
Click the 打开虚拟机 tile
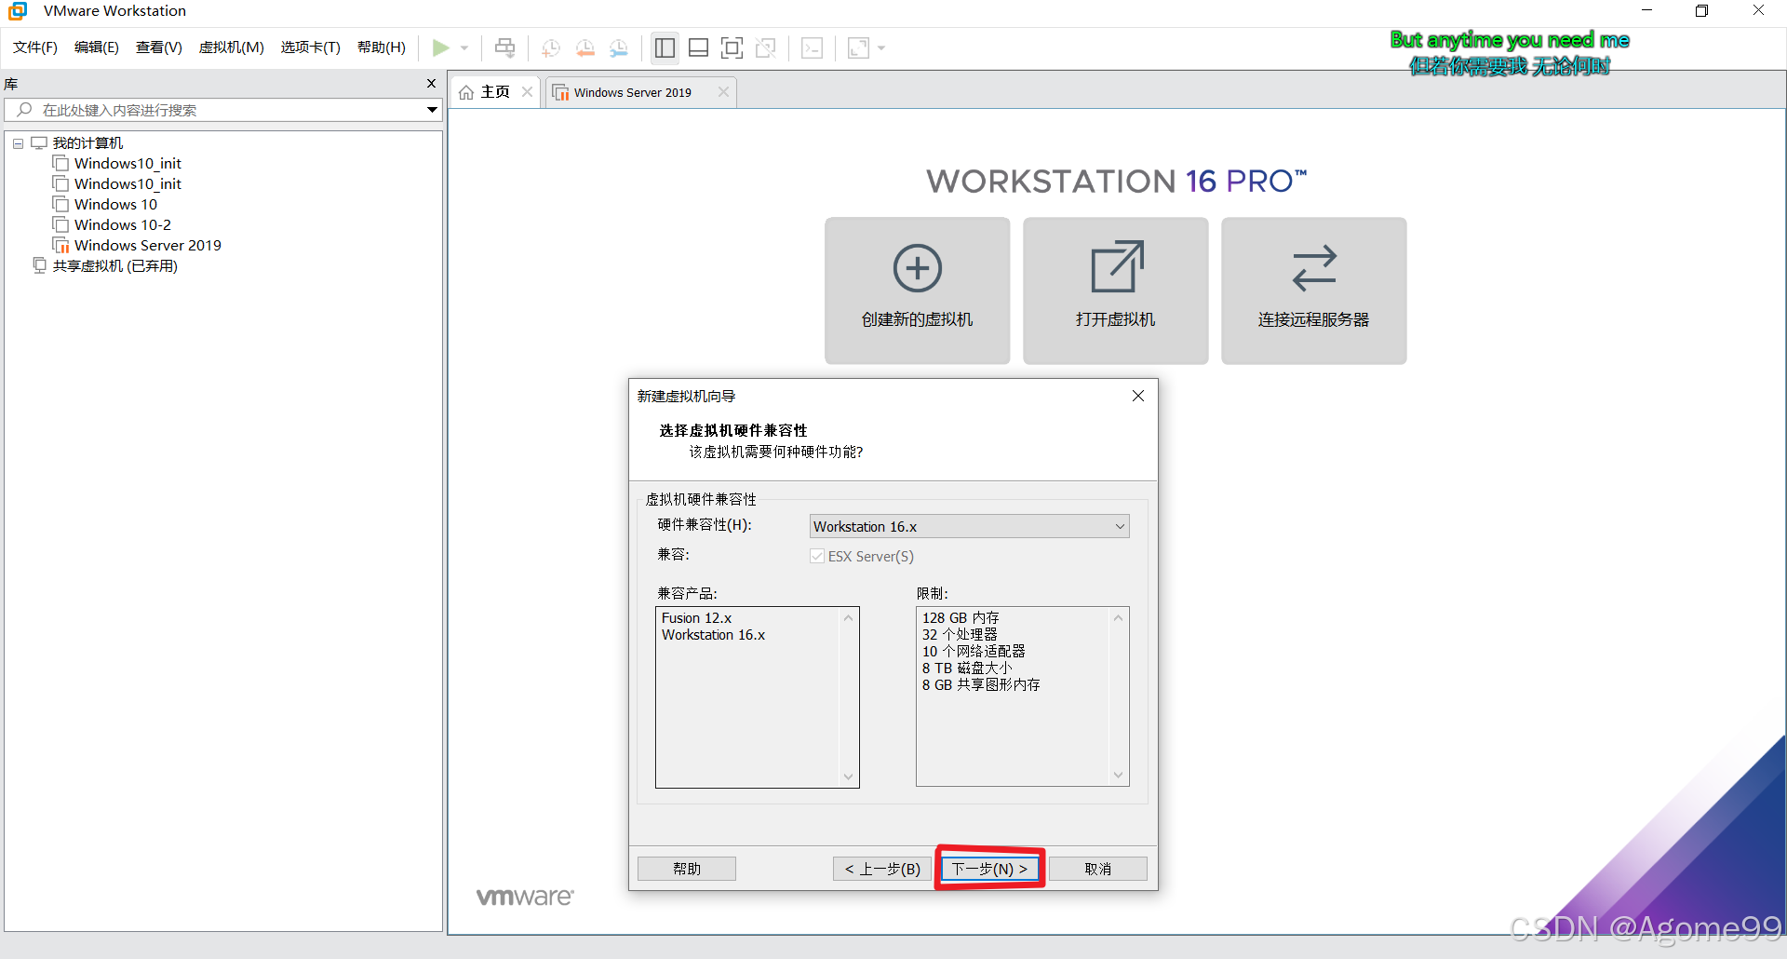(1115, 290)
